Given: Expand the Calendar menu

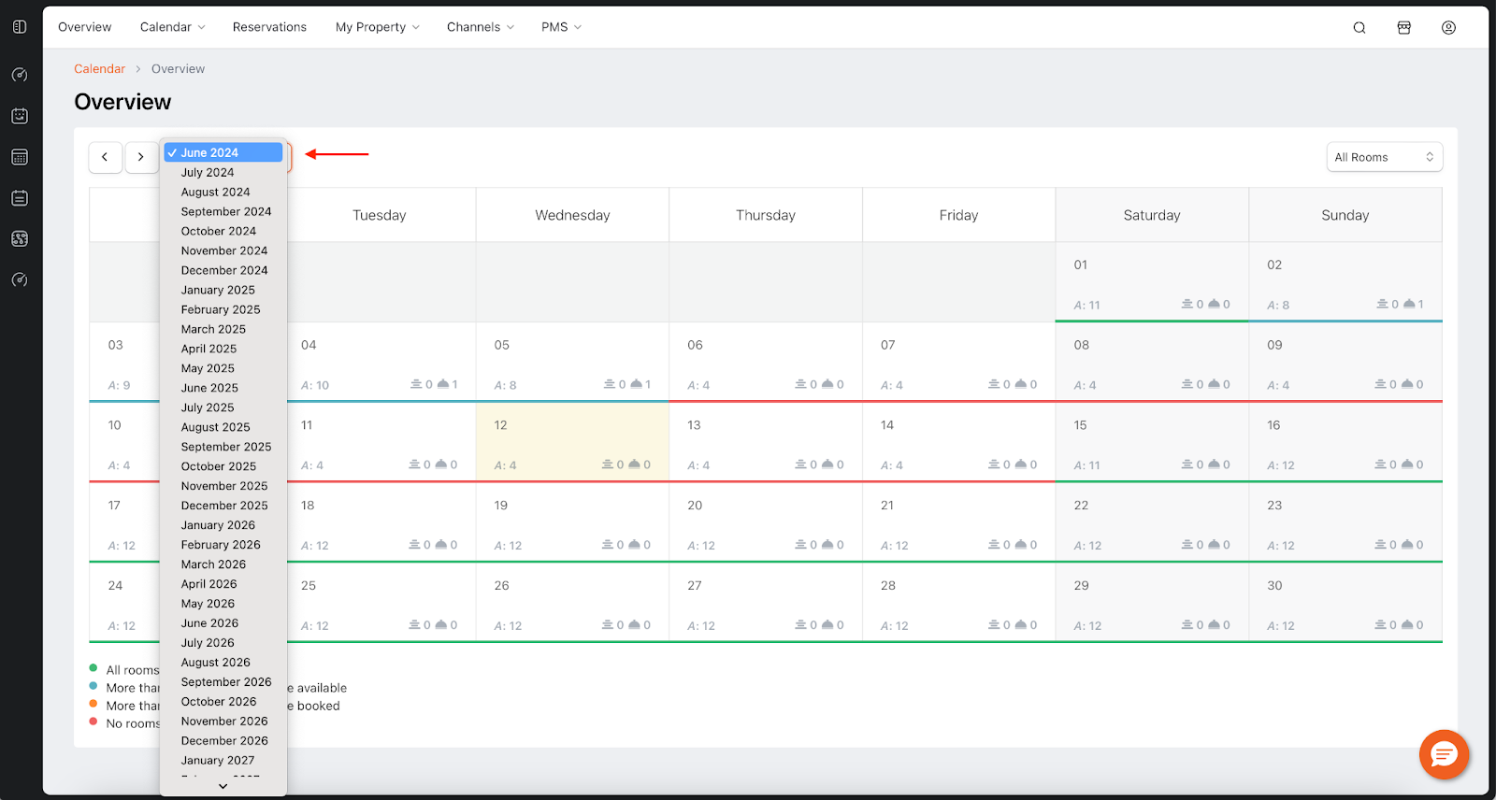Looking at the screenshot, I should click(x=172, y=27).
